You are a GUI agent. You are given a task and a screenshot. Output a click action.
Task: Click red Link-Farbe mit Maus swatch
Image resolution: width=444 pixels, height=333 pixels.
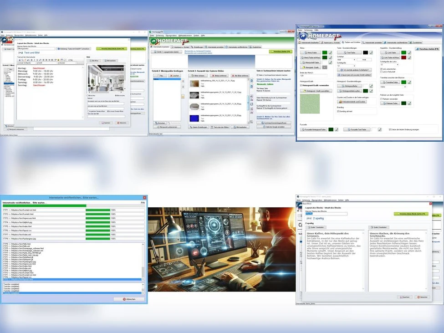[404, 57]
